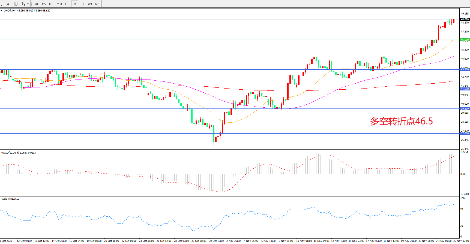Click the current price 48.620 label

[x=465, y=19]
